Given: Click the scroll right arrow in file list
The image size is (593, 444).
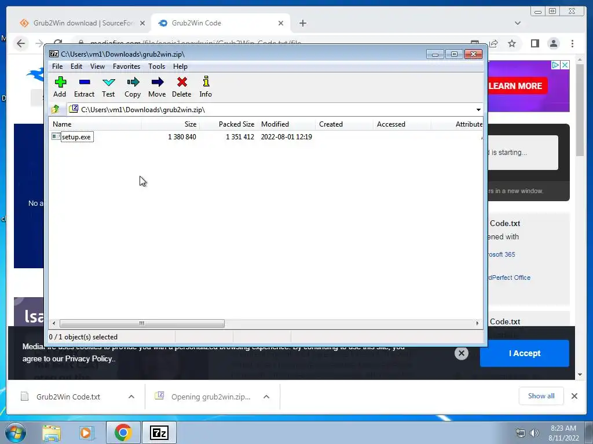Looking at the screenshot, I should coord(477,324).
